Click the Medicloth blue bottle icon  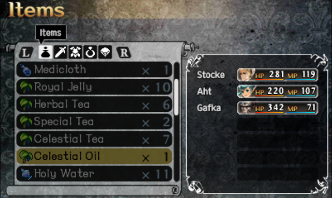coord(26,70)
